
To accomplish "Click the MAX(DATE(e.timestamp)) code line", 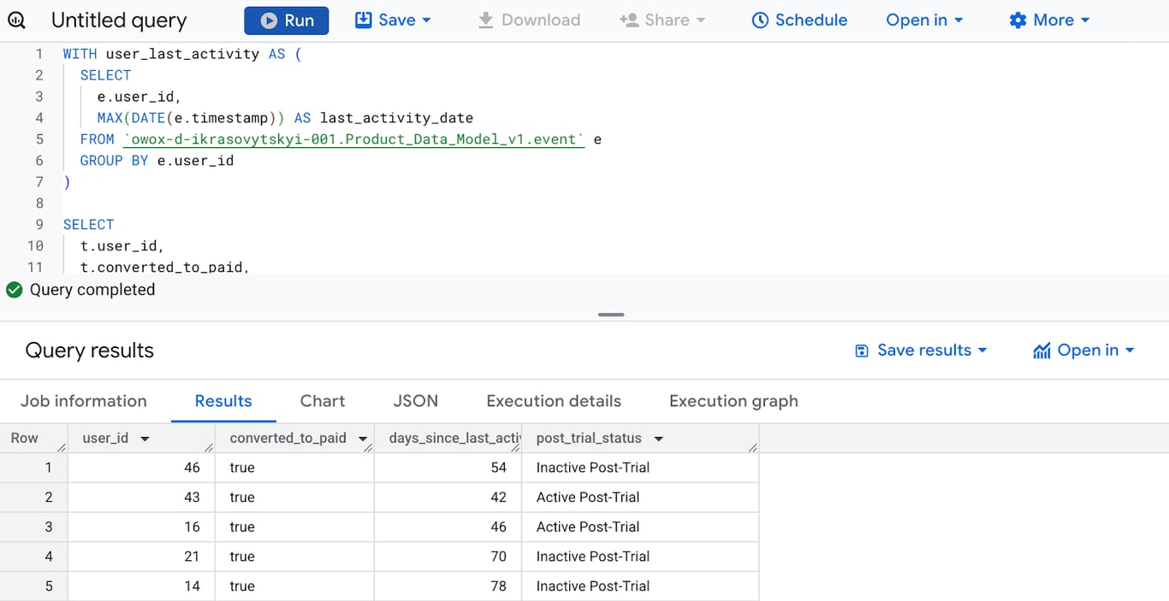I will (x=285, y=118).
